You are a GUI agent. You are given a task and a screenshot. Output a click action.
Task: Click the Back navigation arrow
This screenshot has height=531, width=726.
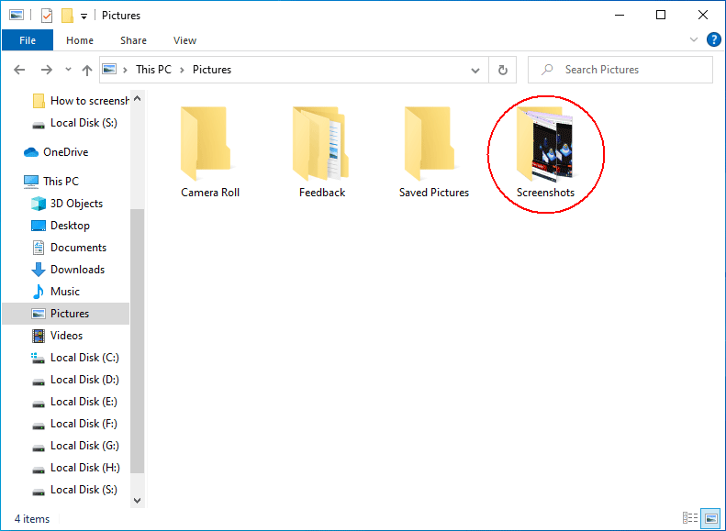19,70
